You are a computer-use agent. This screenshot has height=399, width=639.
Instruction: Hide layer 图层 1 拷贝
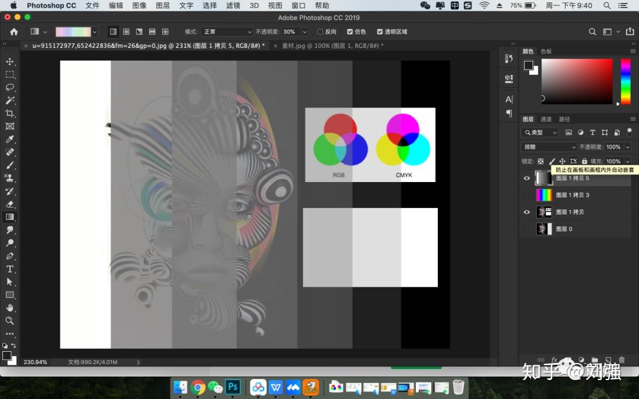[527, 212]
